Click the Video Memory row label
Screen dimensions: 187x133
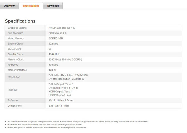(16, 38)
